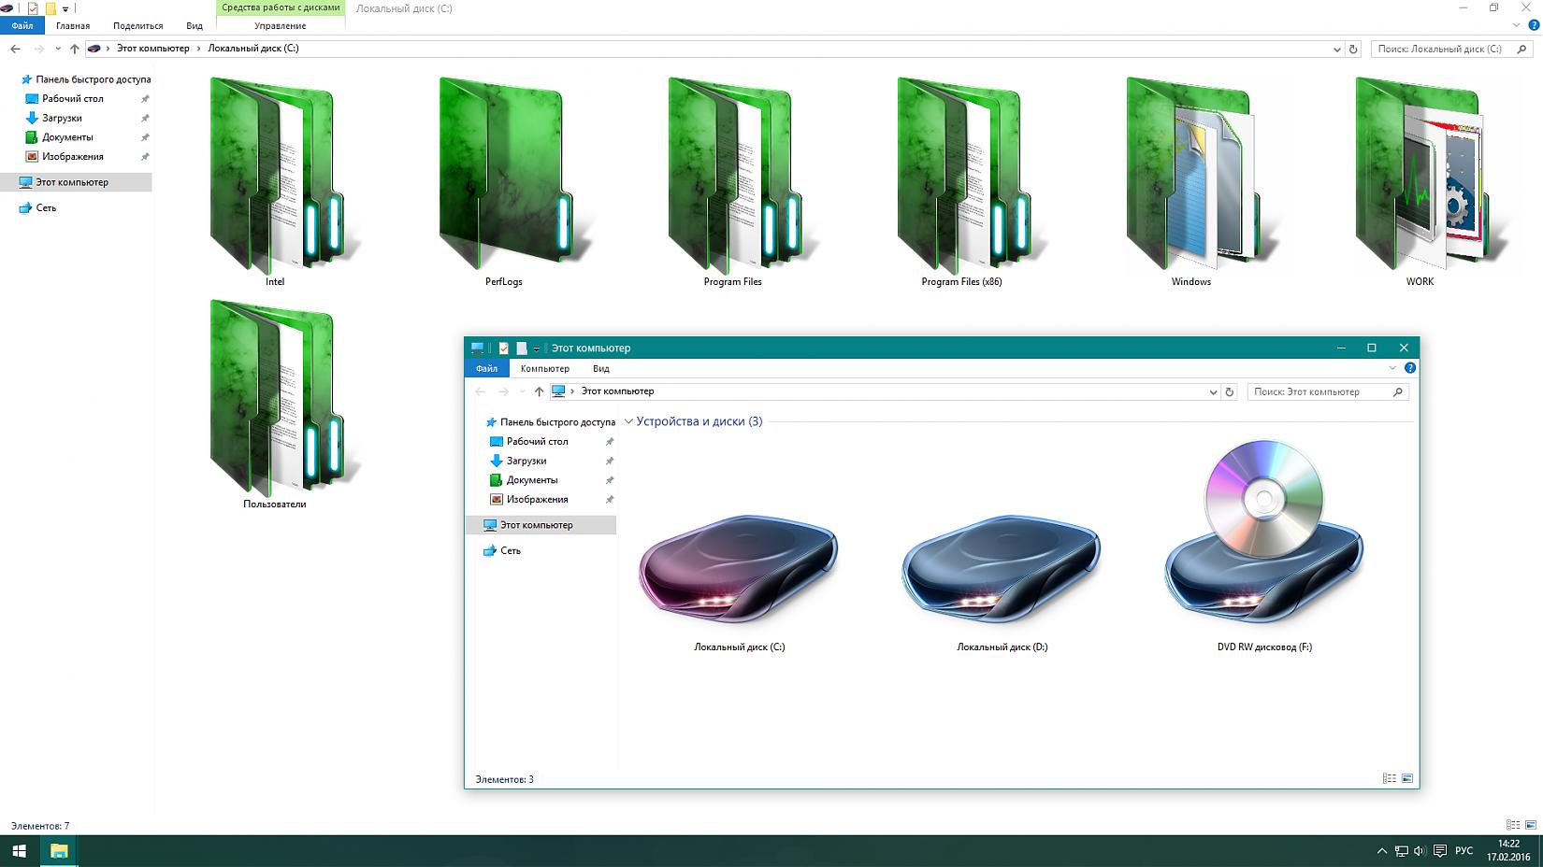
Task: Refresh the Этот компьютер window
Action: coord(1230,392)
